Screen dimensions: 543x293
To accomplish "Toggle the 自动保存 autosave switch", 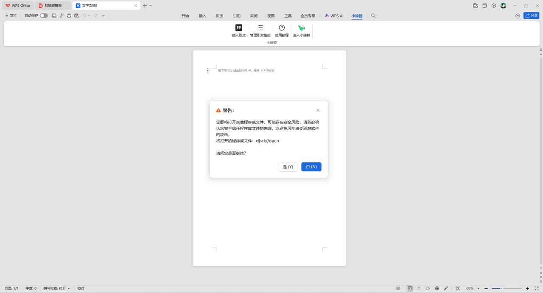I will pos(44,16).
